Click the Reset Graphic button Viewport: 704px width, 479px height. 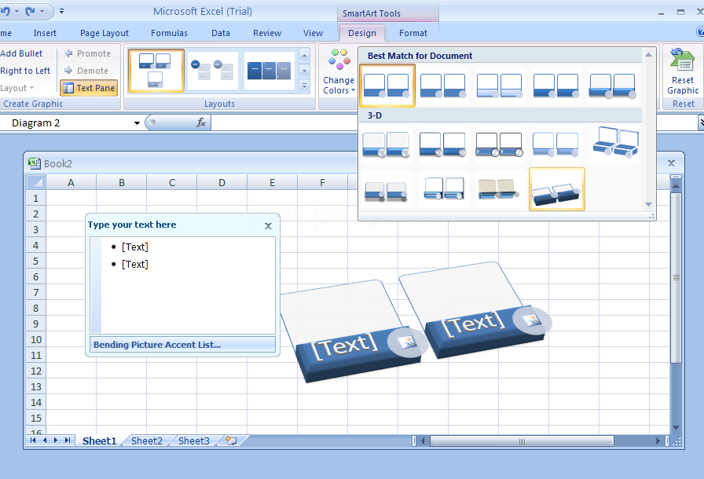pyautogui.click(x=683, y=71)
